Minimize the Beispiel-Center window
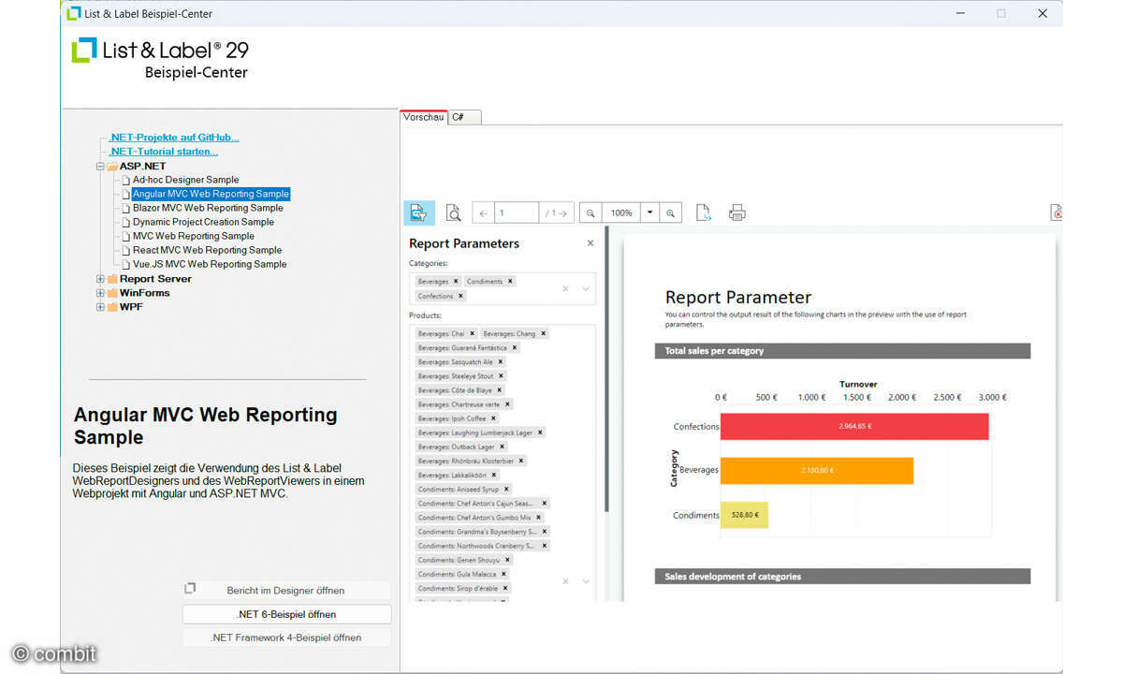1123x674 pixels. click(x=960, y=14)
